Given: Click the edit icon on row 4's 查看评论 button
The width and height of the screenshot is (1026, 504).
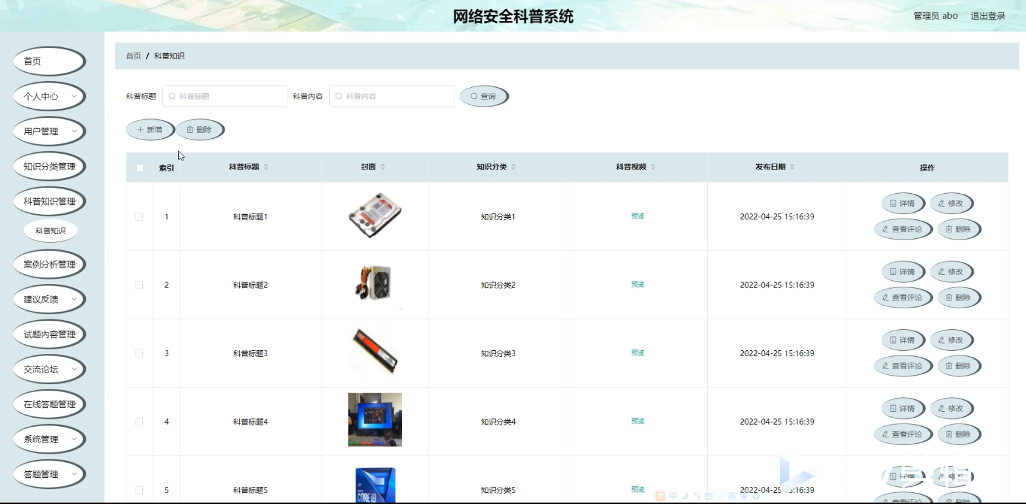Looking at the screenshot, I should pos(886,434).
